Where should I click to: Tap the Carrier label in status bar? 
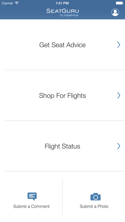[7, 3]
